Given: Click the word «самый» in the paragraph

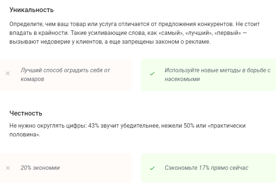Looking at the screenshot, I should pos(170,33).
